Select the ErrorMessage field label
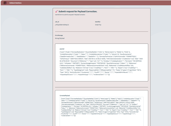171x126 pixels. 59,35
